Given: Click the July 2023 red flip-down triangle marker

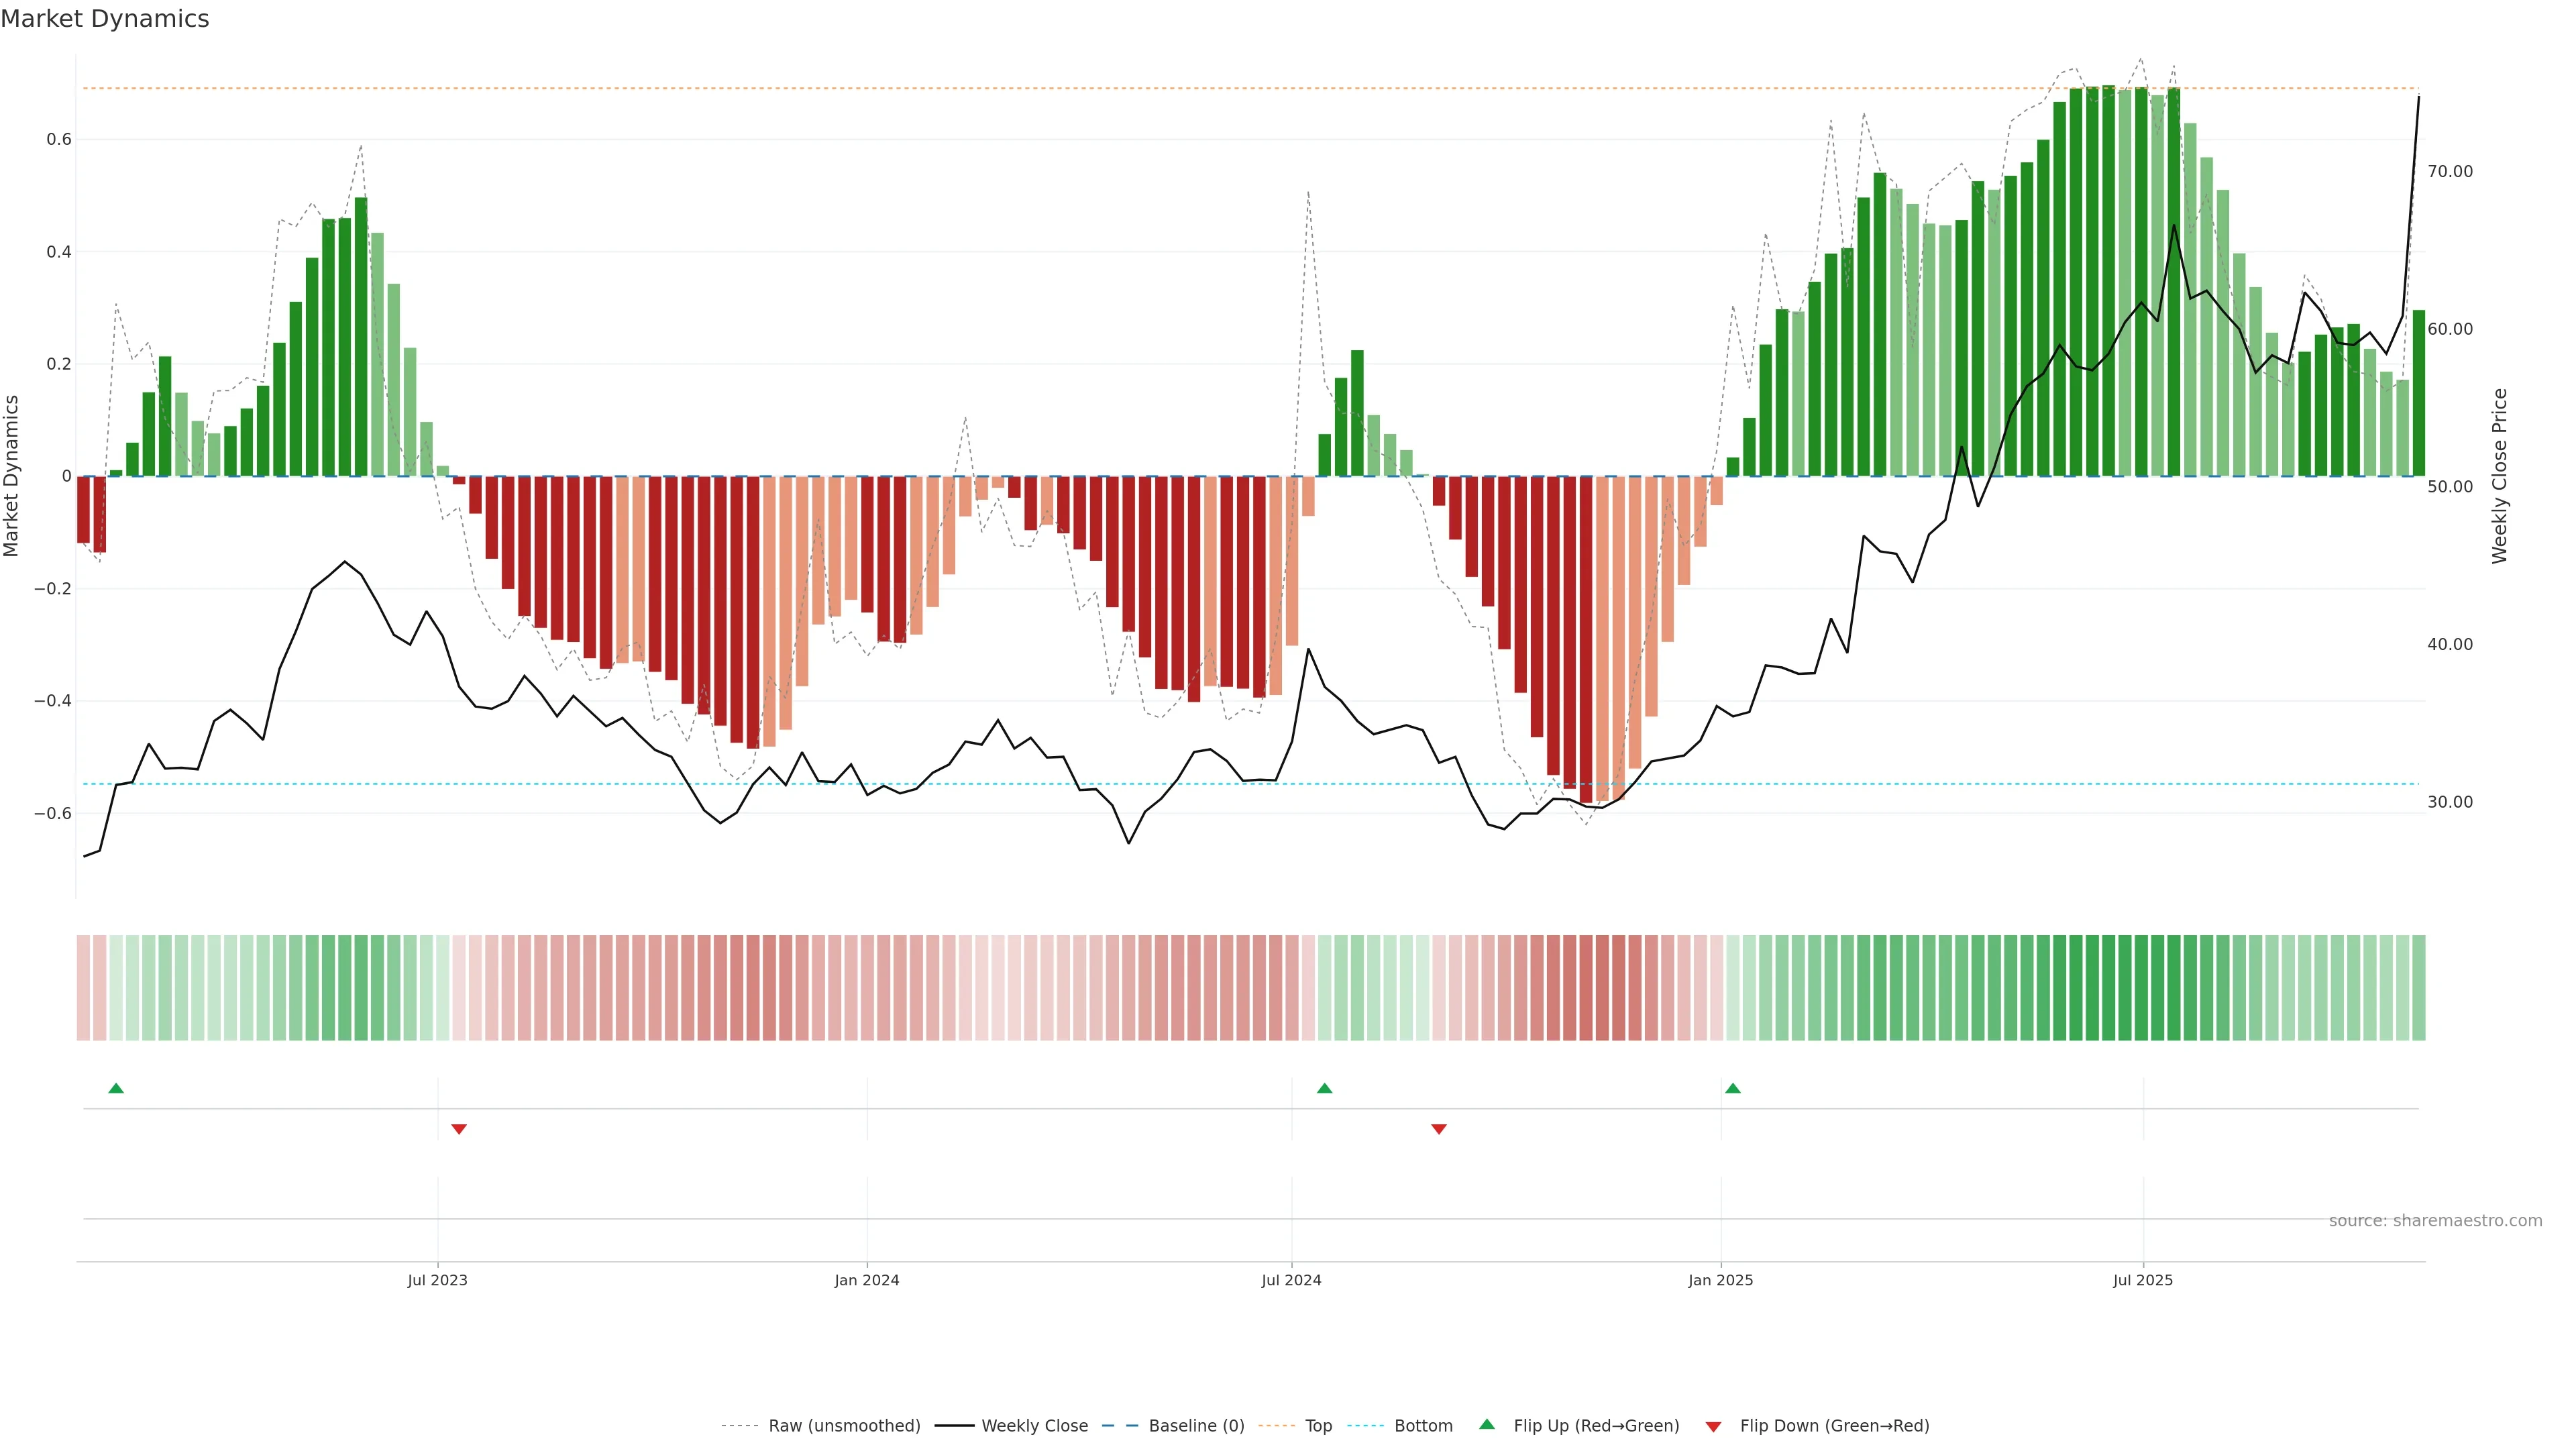Looking at the screenshot, I should click(459, 1129).
